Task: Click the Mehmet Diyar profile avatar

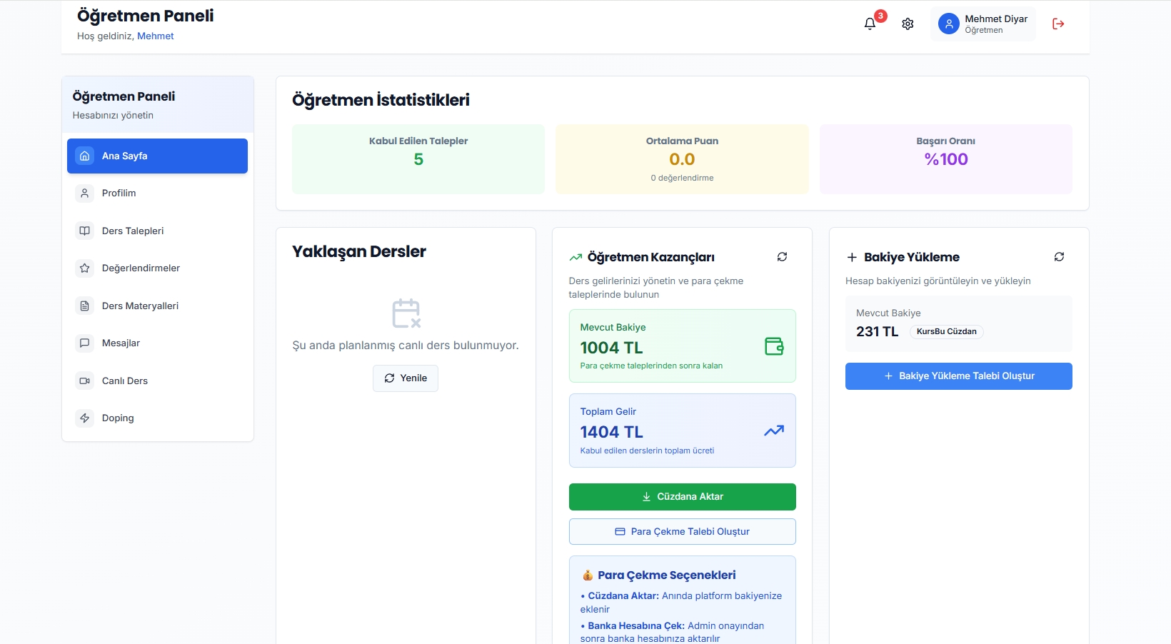Action: [948, 24]
